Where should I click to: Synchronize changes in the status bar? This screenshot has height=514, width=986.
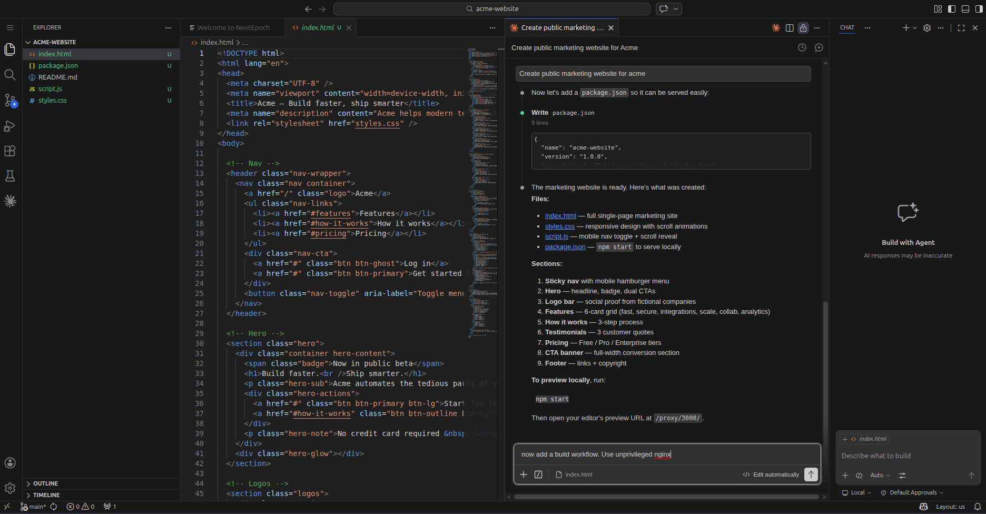tap(54, 507)
